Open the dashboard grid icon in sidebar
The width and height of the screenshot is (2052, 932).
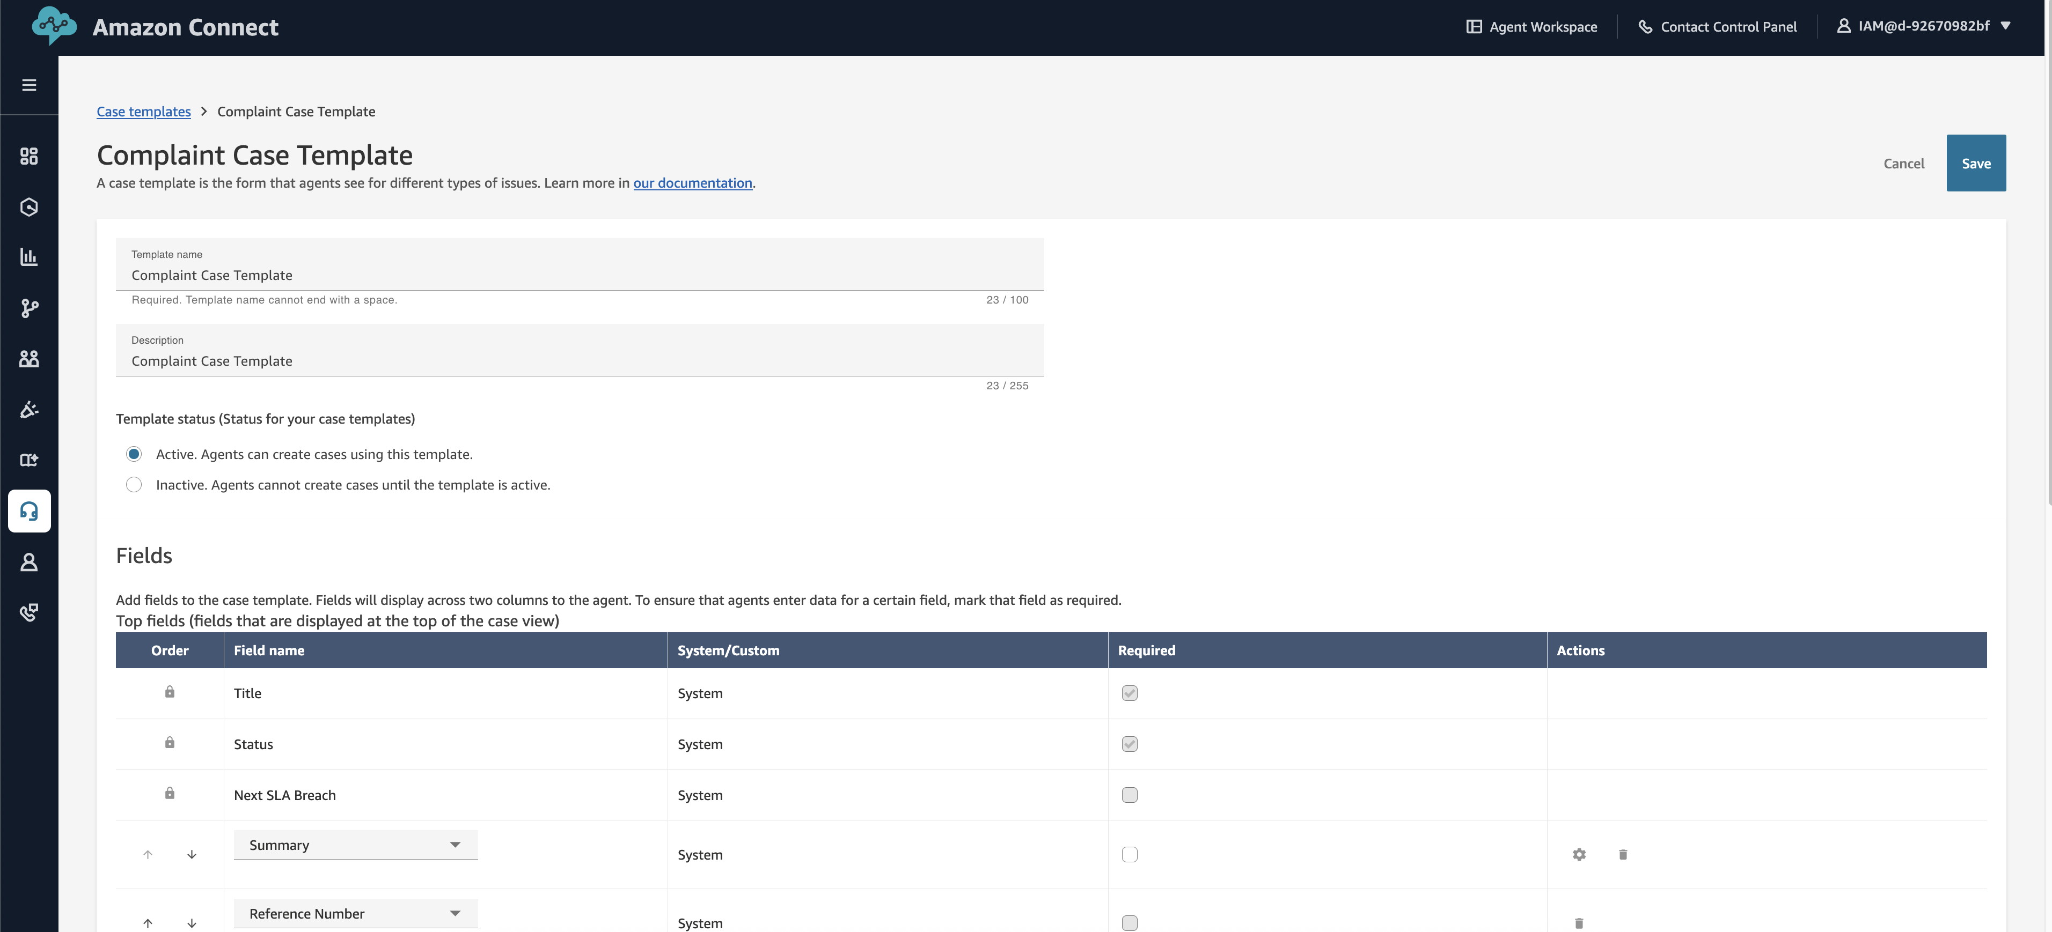[x=30, y=156]
